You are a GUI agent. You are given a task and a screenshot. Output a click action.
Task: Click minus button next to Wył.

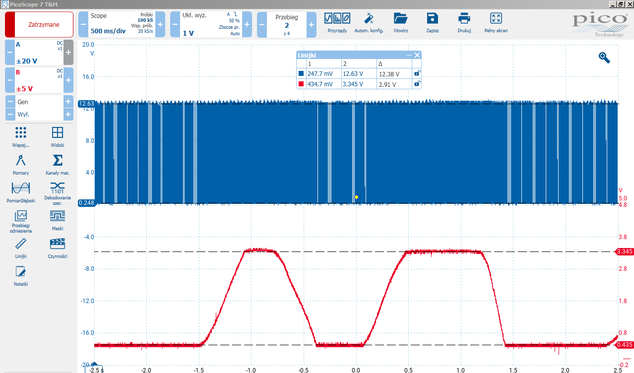tap(10, 114)
